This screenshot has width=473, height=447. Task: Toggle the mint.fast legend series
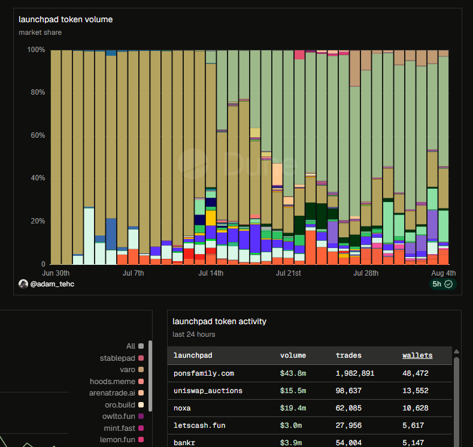[124, 428]
